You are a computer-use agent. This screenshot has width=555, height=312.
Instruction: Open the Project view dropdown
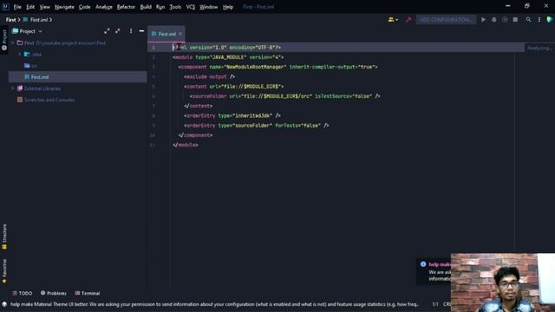40,31
